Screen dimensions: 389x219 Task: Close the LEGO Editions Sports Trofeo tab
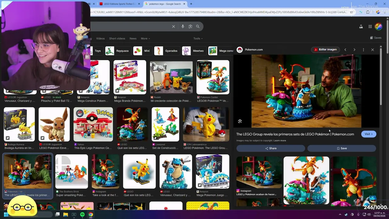pyautogui.click(x=139, y=4)
